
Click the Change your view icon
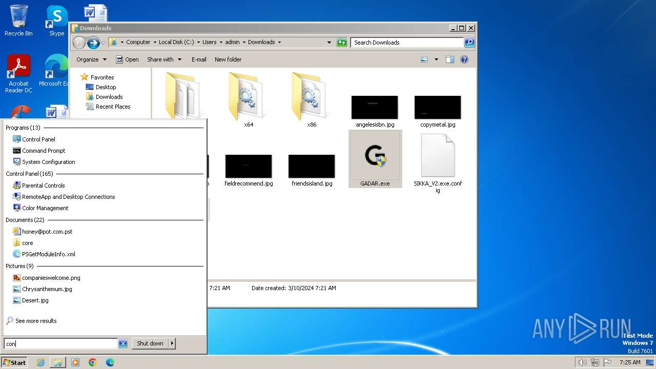click(x=424, y=59)
